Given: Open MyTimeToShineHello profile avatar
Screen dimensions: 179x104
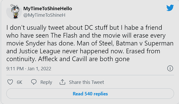Looking at the screenshot, I should tap(14, 11).
